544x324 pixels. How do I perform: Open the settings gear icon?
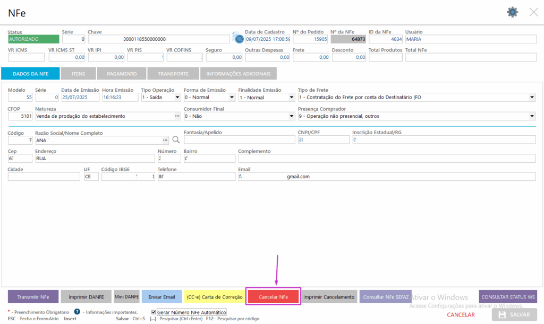pyautogui.click(x=512, y=12)
